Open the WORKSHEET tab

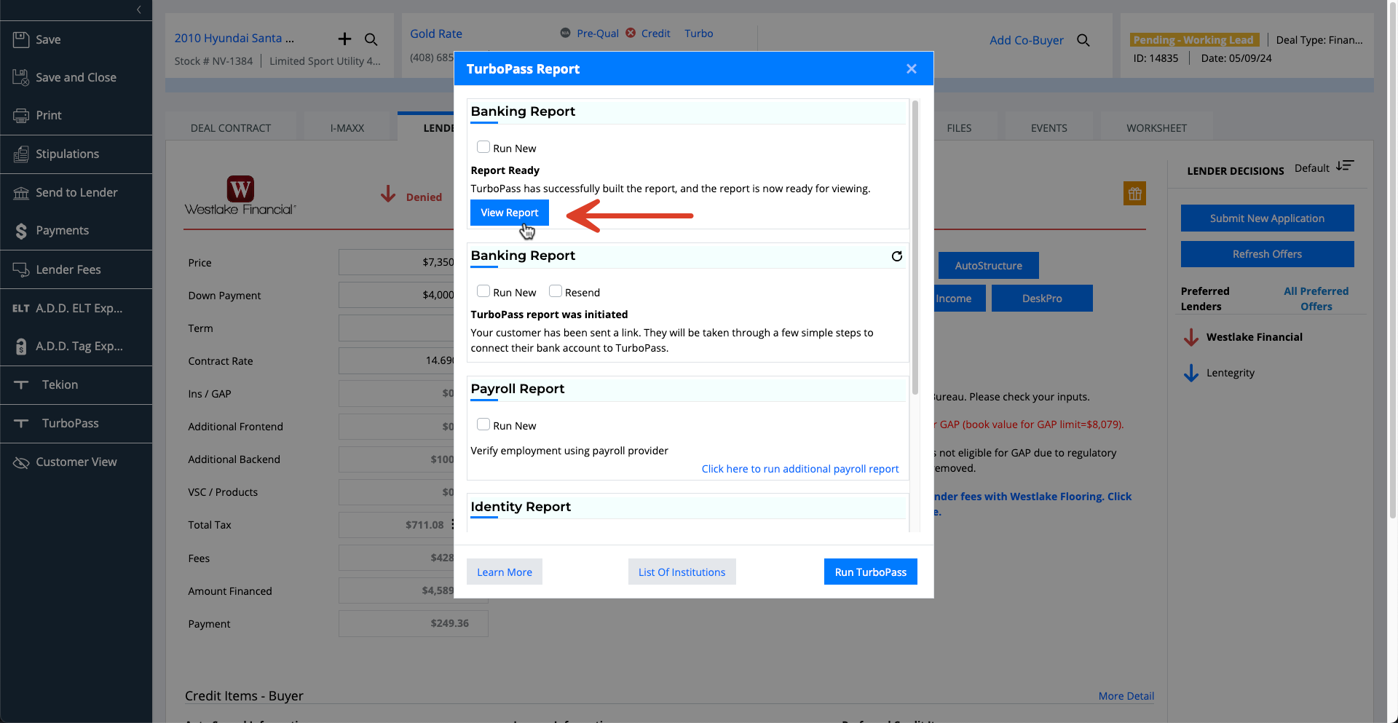(1157, 127)
